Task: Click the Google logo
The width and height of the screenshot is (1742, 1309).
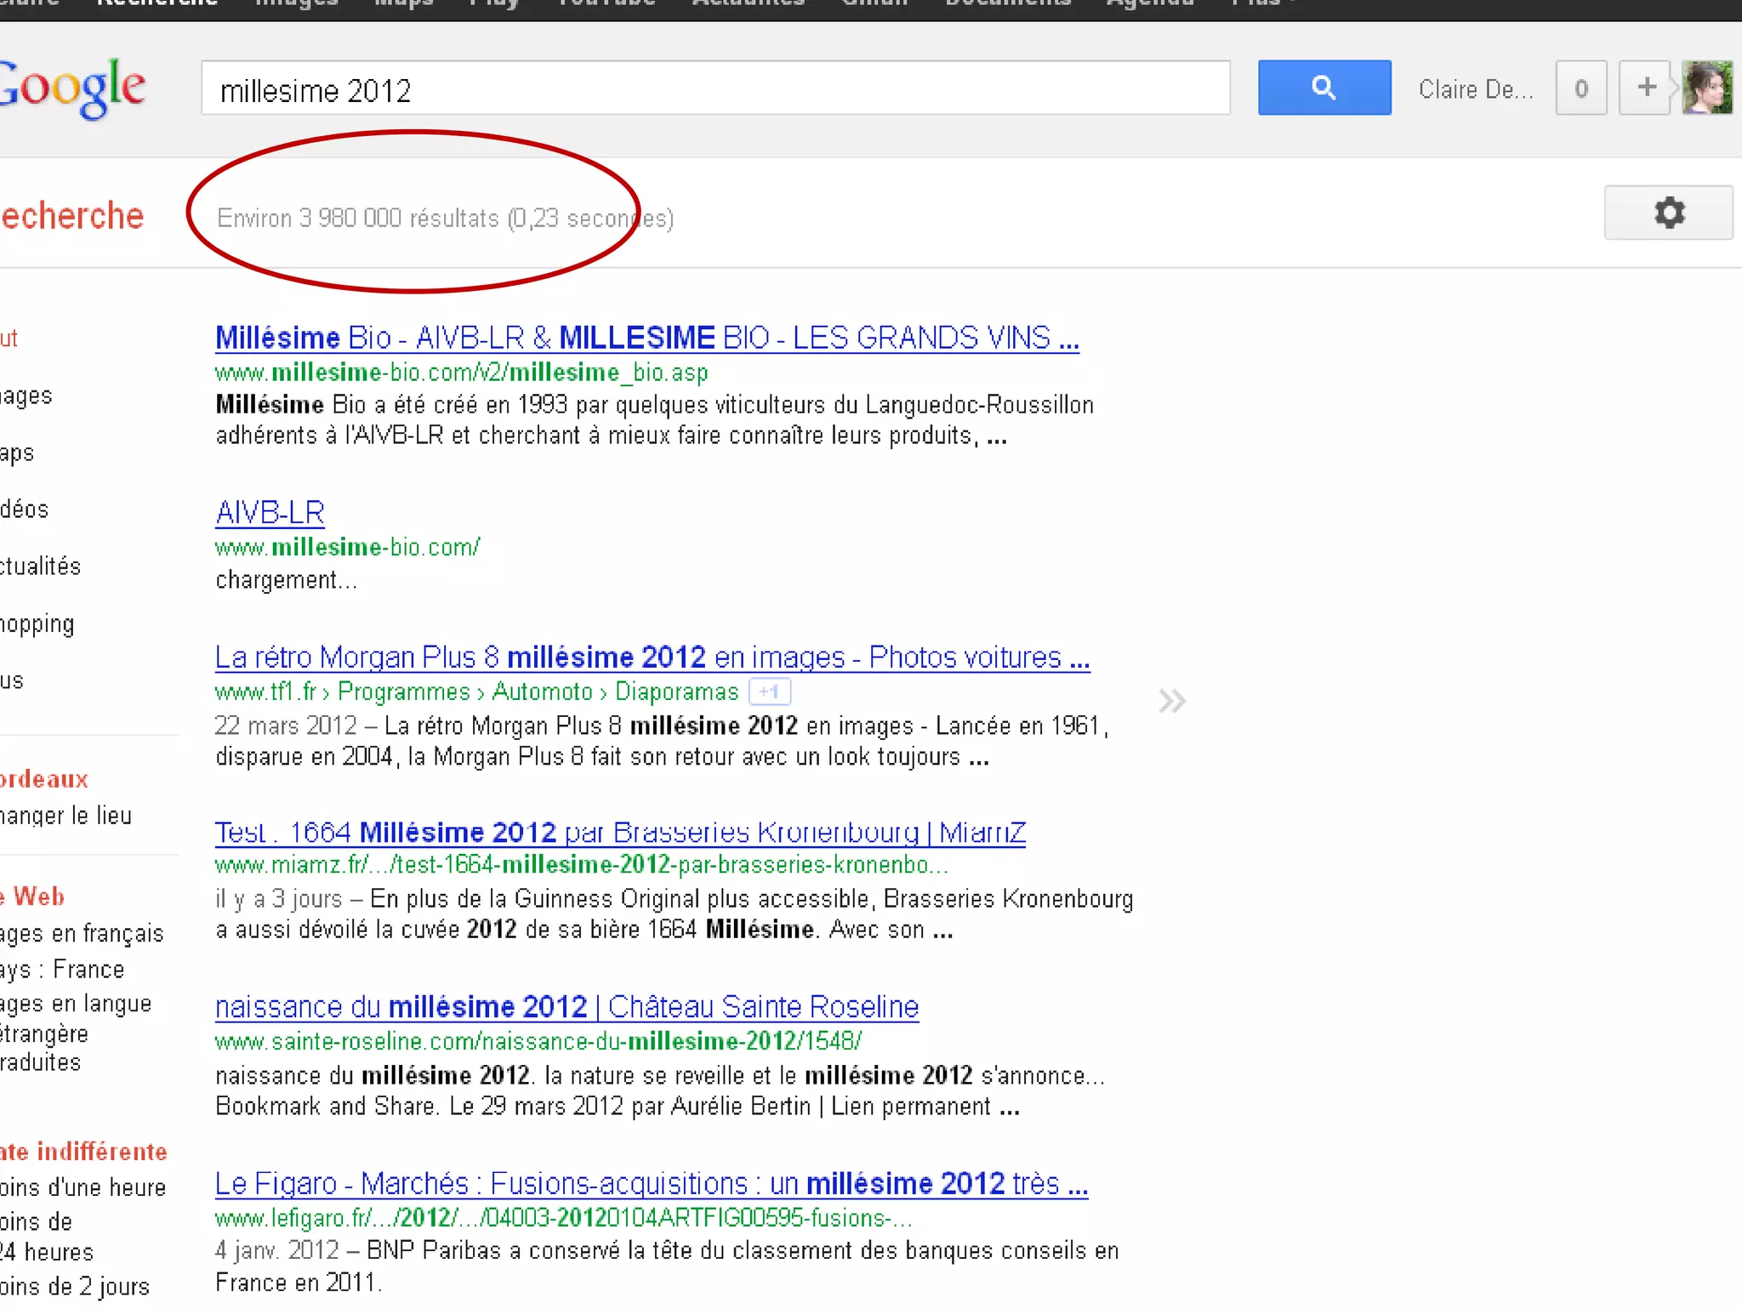Action: click(71, 88)
